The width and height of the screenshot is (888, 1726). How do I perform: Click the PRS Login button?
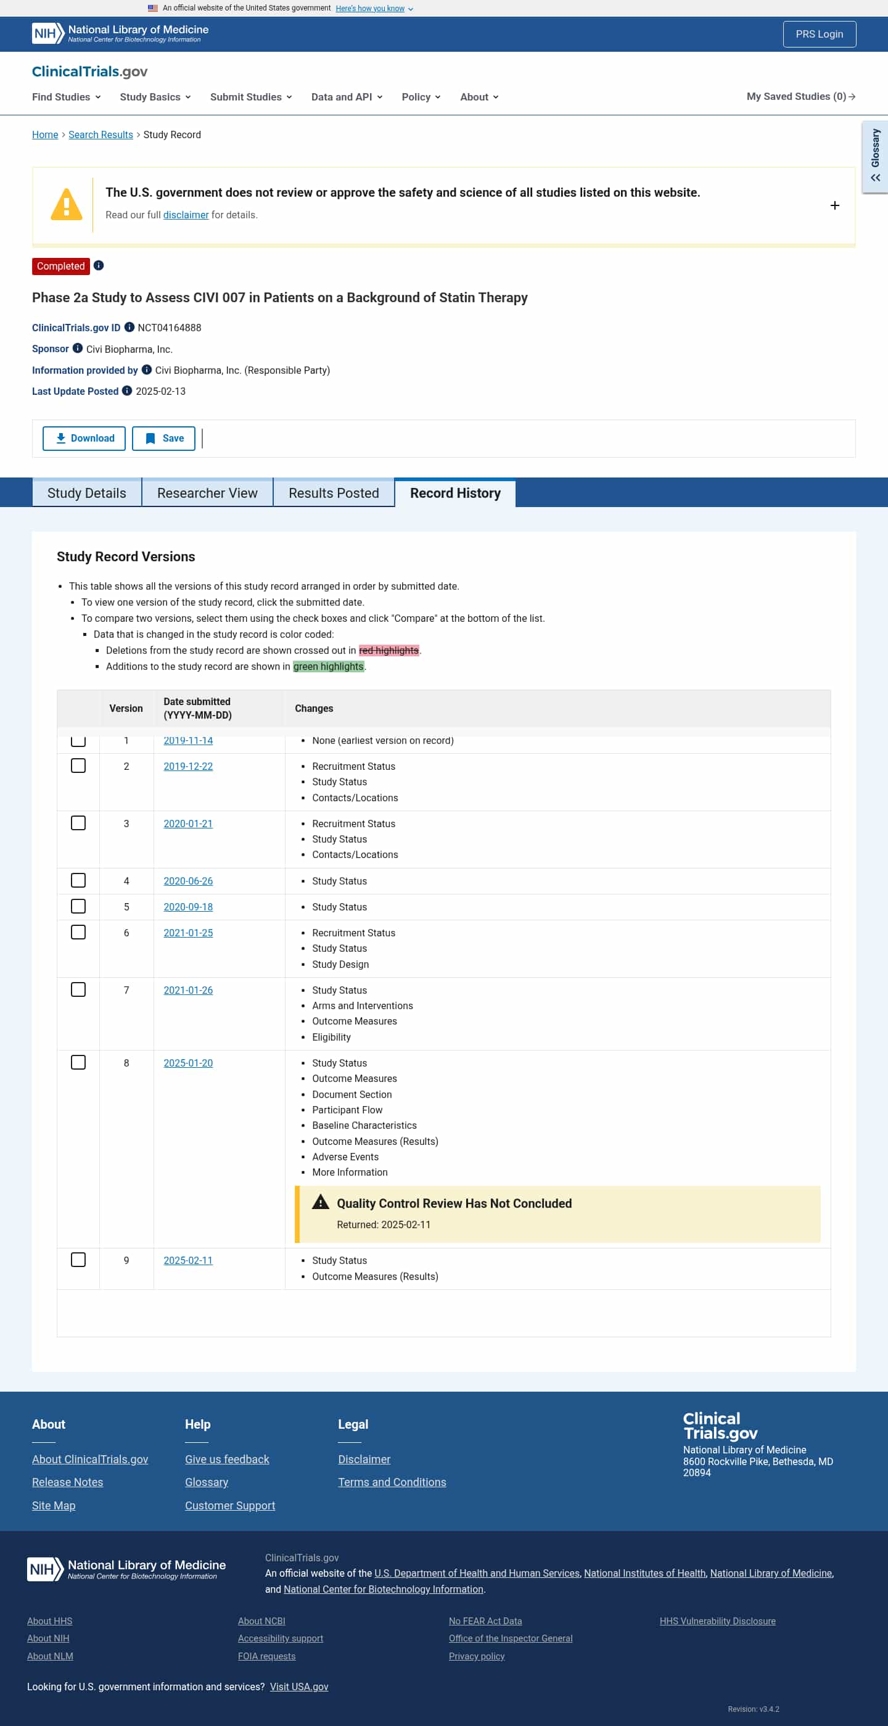click(x=819, y=34)
